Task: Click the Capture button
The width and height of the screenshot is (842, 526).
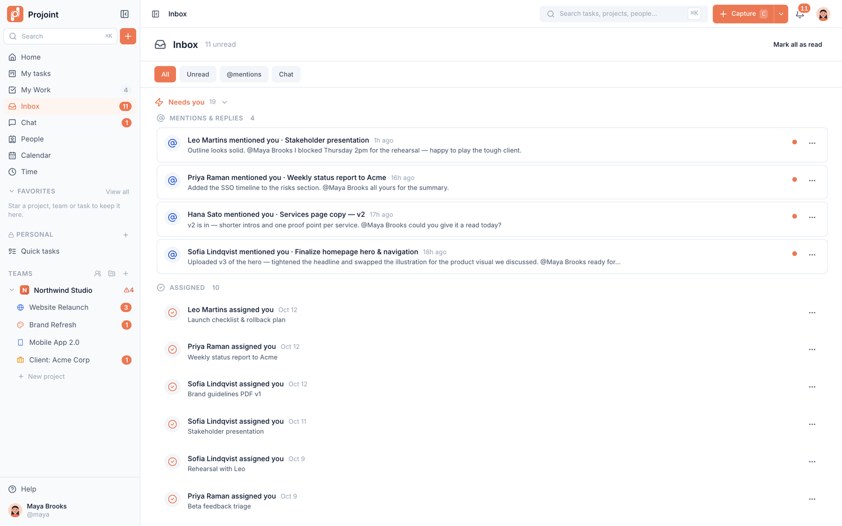Action: 743,14
